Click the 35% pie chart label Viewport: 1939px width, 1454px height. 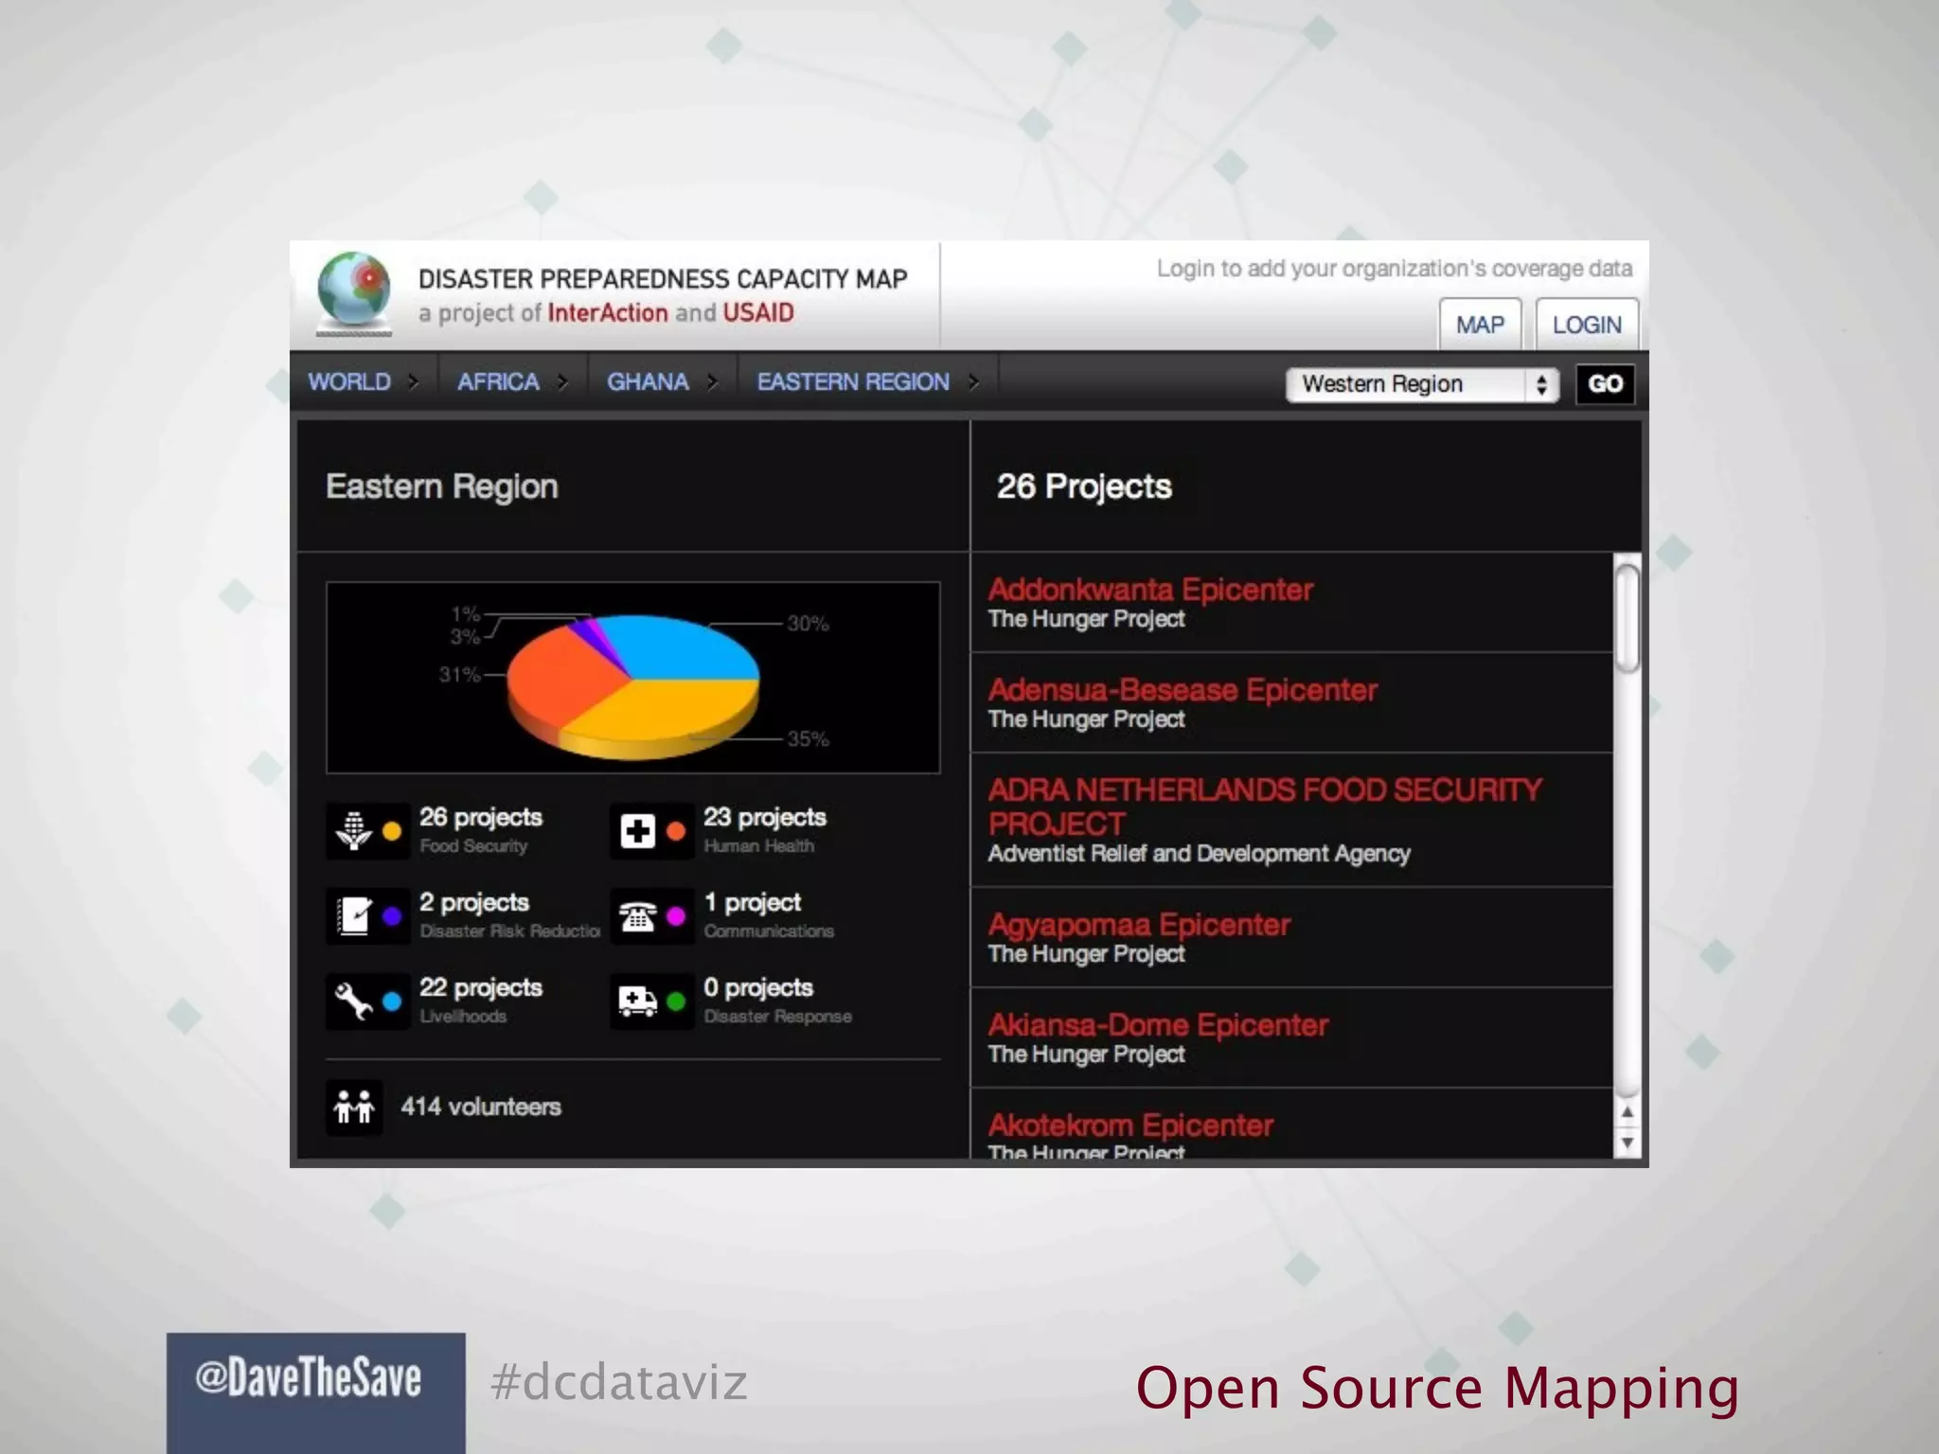click(x=808, y=739)
